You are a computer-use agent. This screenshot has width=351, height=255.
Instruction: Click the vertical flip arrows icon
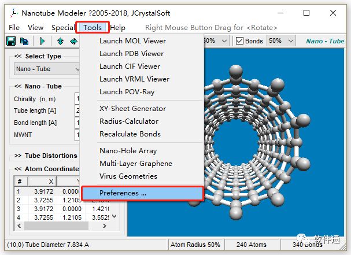tap(60, 41)
